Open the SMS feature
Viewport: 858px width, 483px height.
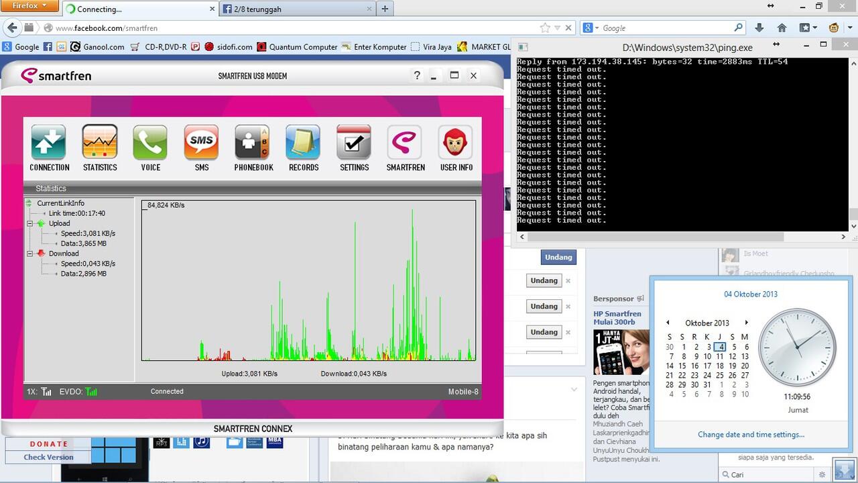(202, 148)
